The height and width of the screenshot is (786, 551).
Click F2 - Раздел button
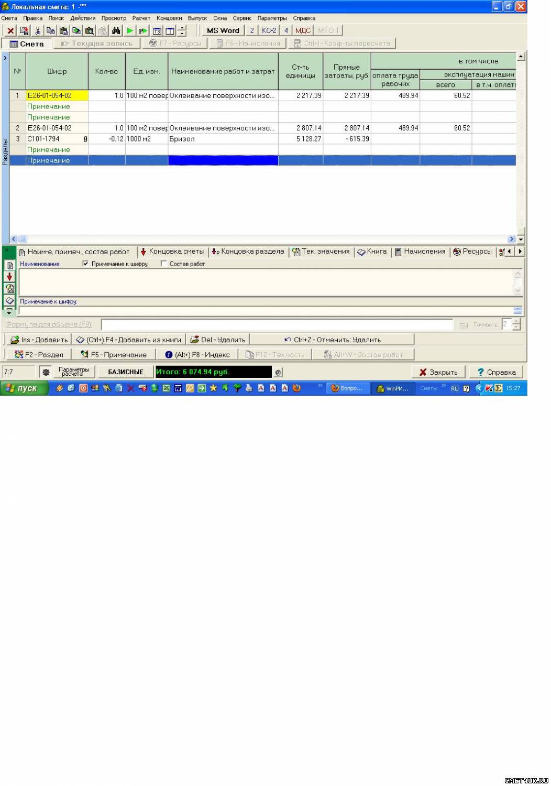click(x=38, y=355)
